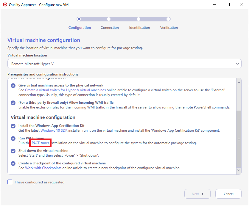Click the 'Virtual machine configuration' page heading
Image resolution: width=249 pixels, height=206 pixels.
(44, 40)
